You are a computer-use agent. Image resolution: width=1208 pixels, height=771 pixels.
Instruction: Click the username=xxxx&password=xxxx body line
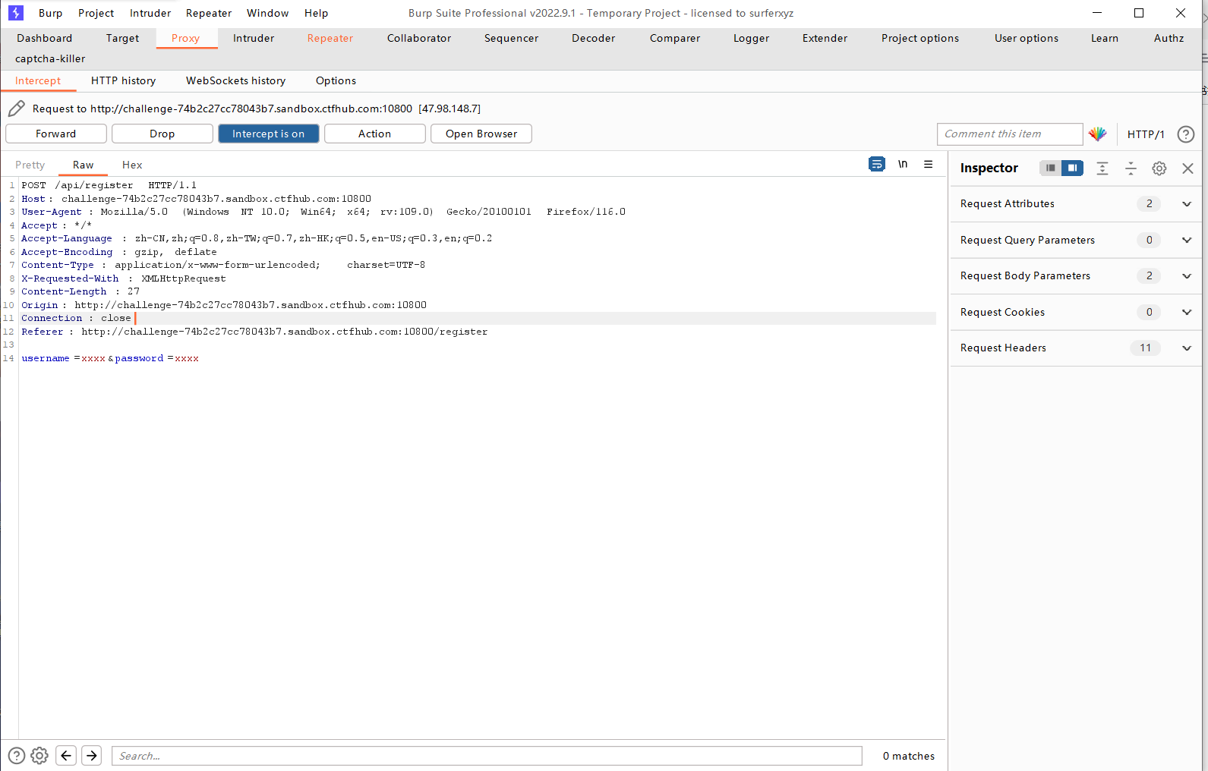[x=110, y=358]
